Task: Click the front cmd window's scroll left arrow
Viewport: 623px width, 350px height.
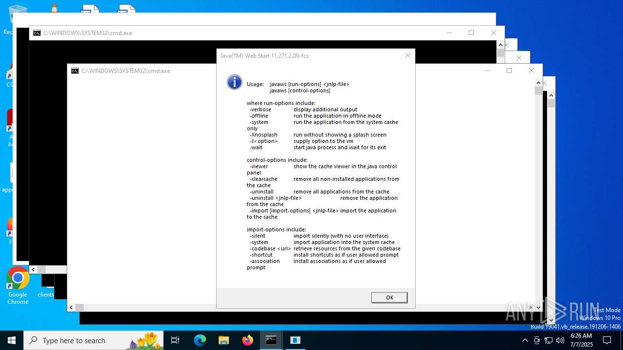Action: point(71,307)
